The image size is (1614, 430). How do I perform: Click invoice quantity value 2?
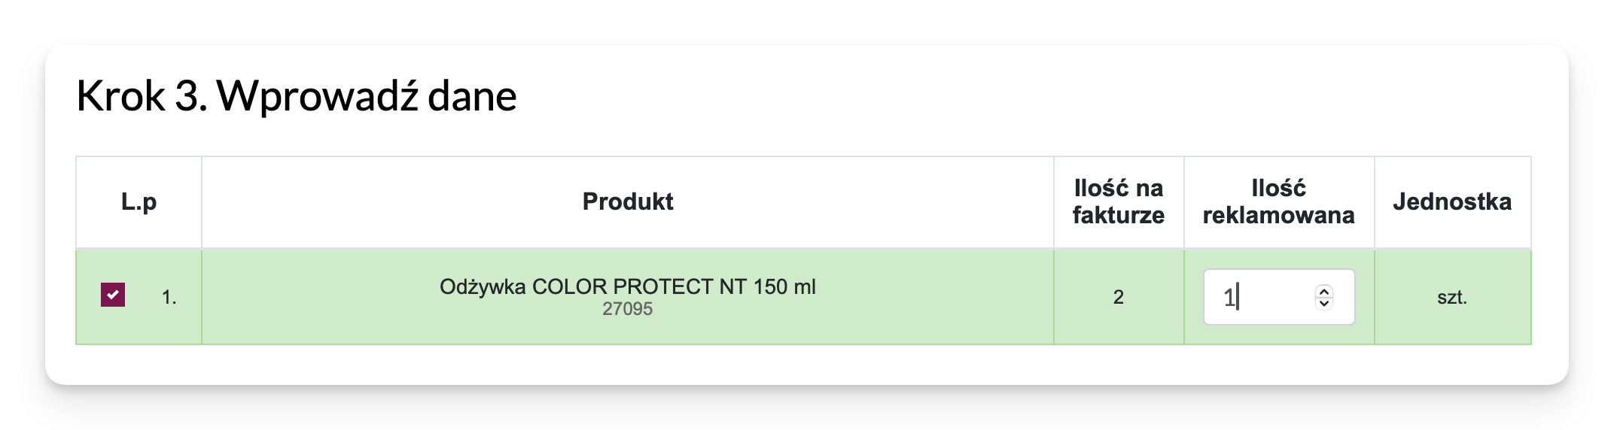click(1118, 298)
